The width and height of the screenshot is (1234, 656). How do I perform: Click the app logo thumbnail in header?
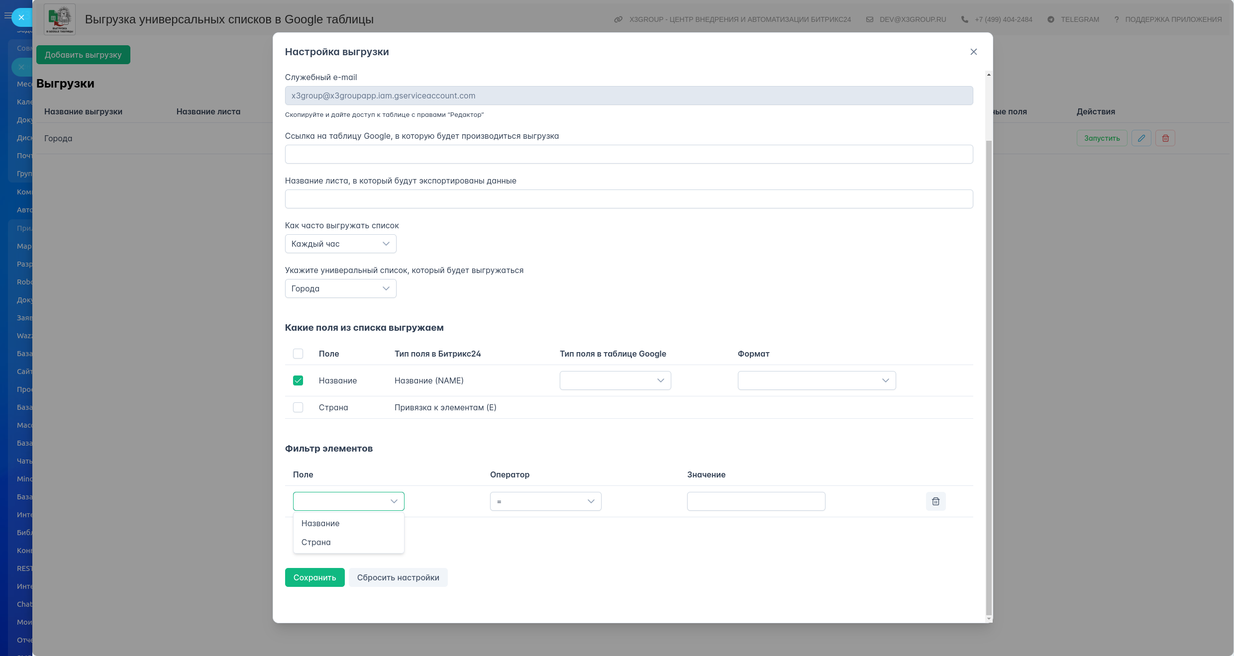point(60,19)
